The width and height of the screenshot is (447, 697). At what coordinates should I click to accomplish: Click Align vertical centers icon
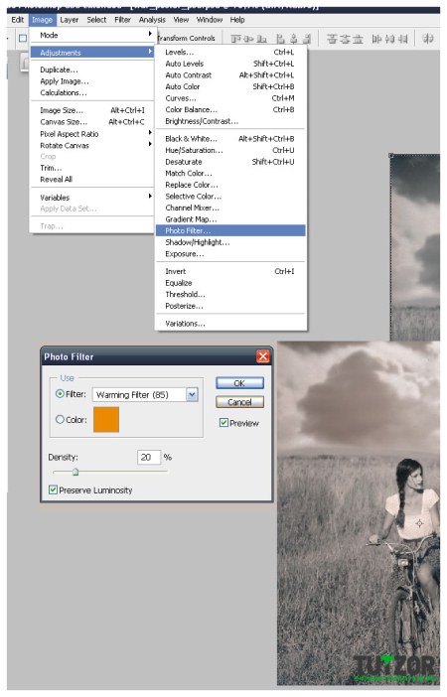(248, 39)
